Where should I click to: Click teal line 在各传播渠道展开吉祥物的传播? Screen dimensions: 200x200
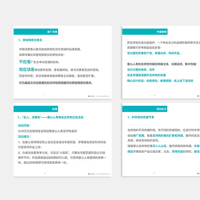click(146, 75)
